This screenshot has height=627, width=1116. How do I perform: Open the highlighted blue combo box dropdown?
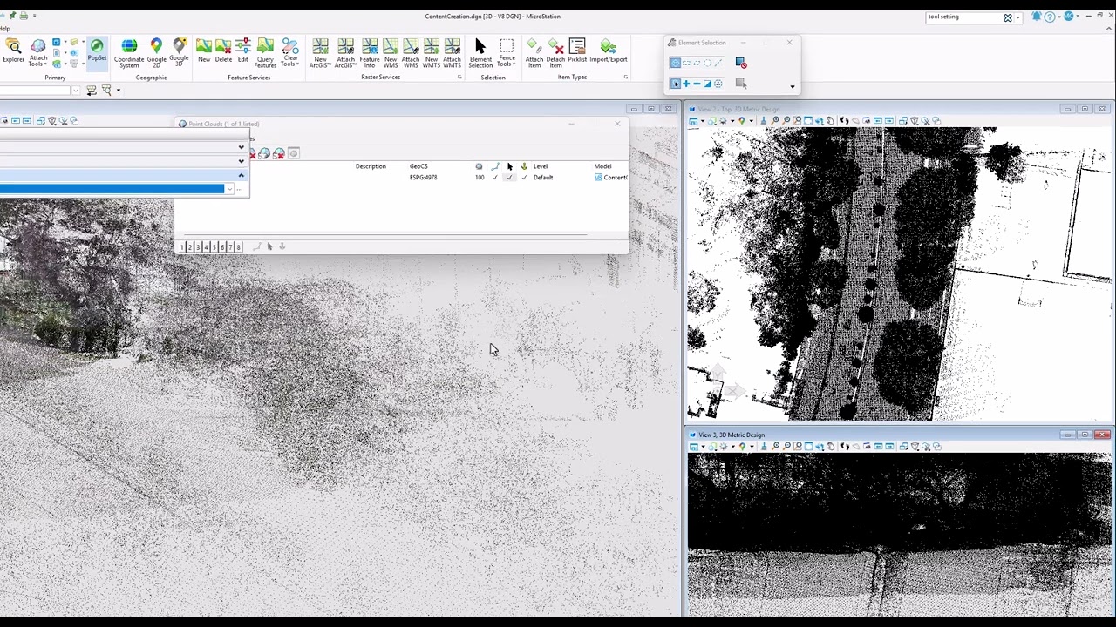[229, 189]
